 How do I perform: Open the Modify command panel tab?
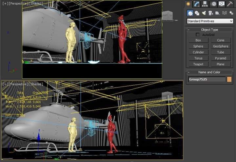click(197, 4)
